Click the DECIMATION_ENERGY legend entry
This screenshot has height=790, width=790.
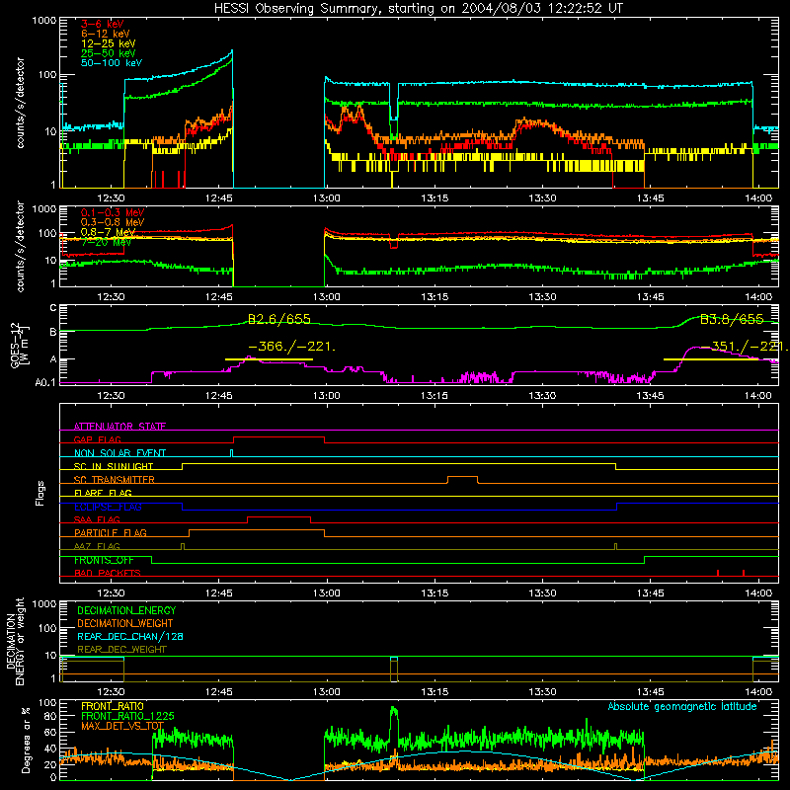coord(126,610)
